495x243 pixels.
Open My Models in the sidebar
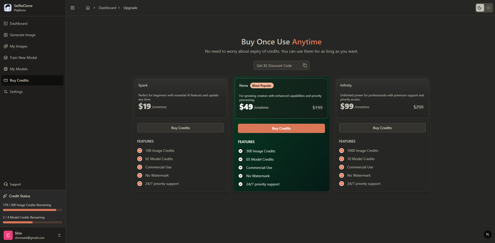pyautogui.click(x=33, y=69)
